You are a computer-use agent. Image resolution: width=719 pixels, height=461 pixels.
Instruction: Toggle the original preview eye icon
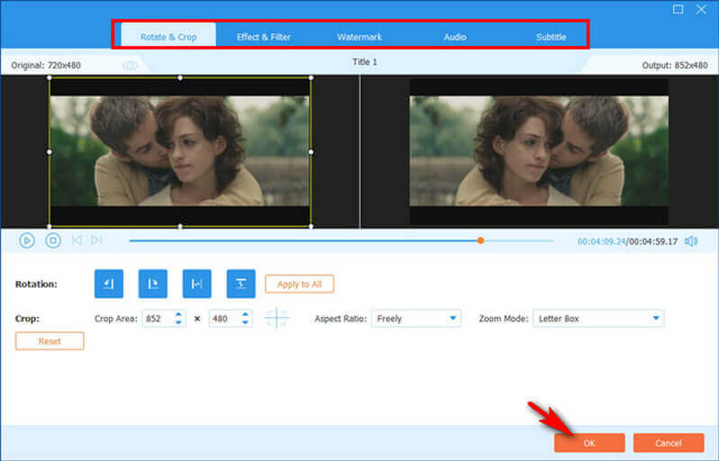(x=130, y=66)
